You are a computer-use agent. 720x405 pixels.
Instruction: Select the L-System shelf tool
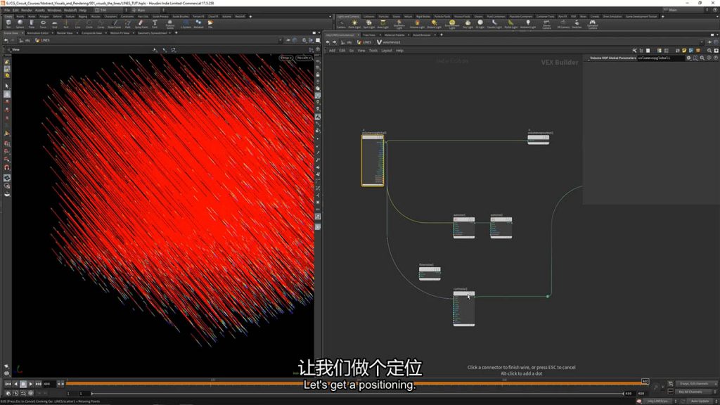pyautogui.click(x=186, y=23)
